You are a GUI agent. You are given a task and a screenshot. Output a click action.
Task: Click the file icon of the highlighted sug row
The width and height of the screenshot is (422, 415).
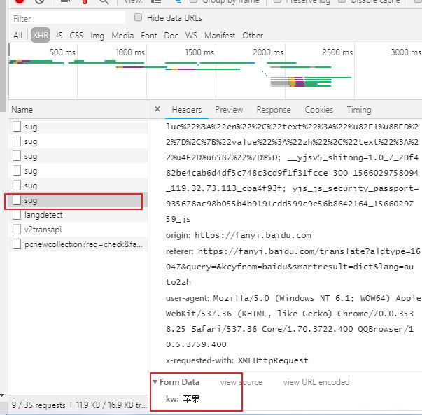click(17, 200)
